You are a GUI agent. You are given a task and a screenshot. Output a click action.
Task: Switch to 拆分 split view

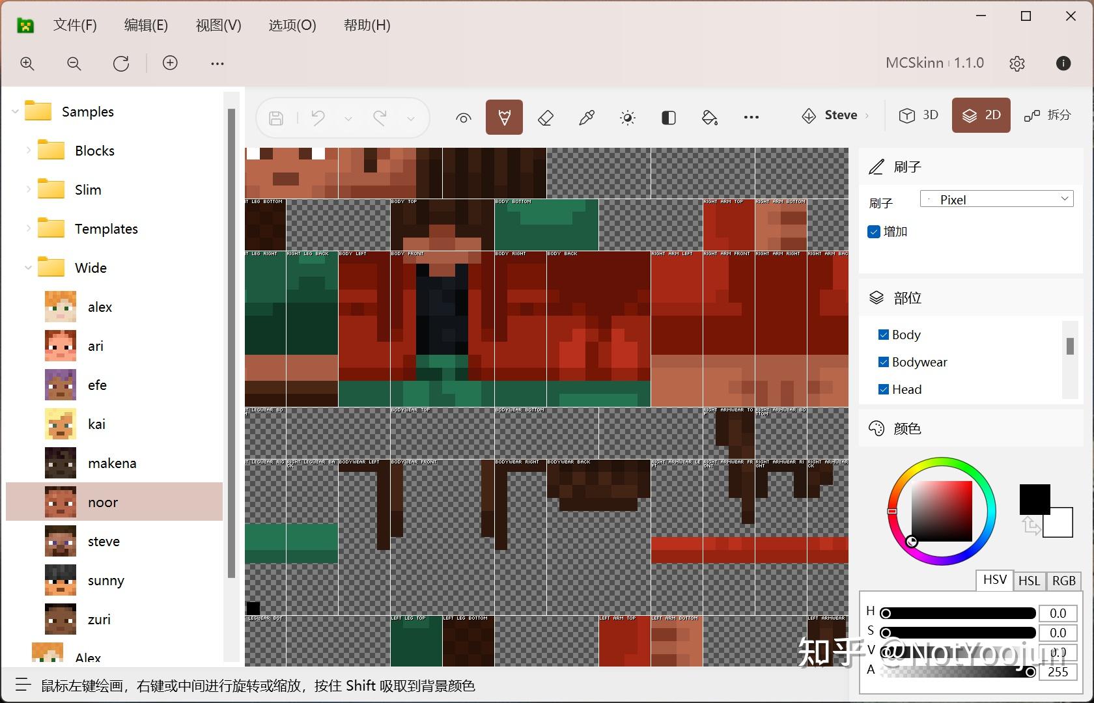click(x=1048, y=115)
